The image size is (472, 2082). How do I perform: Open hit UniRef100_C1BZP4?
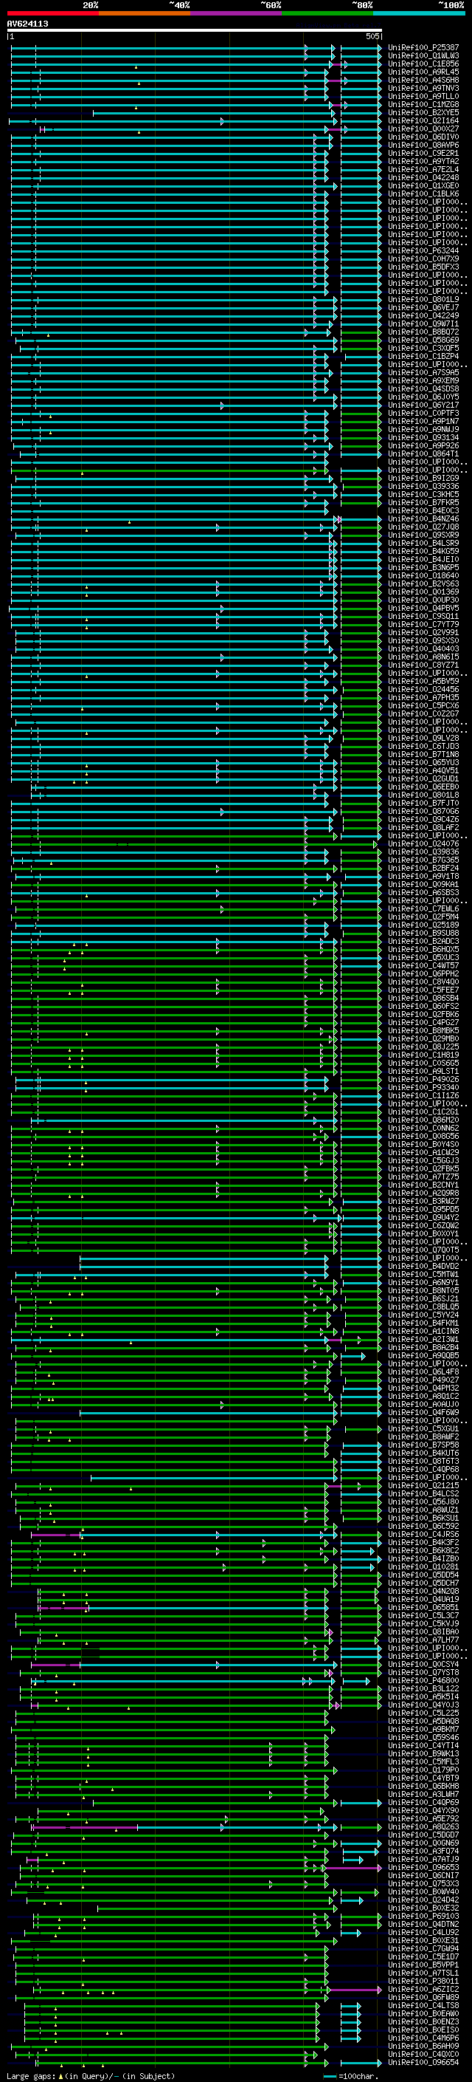coord(423,357)
